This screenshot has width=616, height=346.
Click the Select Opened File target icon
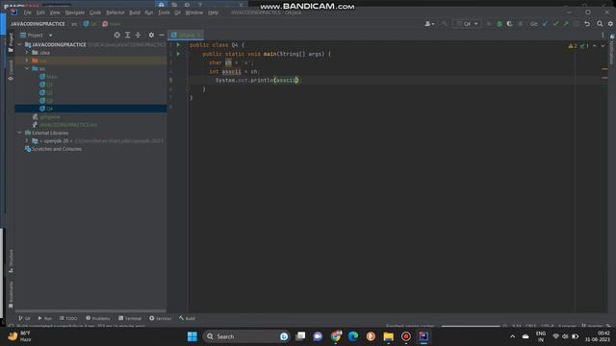click(x=117, y=35)
